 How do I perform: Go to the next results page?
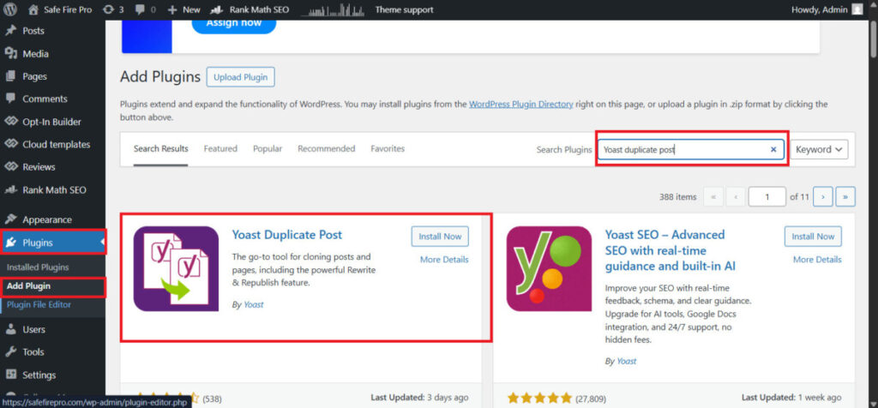coord(822,196)
